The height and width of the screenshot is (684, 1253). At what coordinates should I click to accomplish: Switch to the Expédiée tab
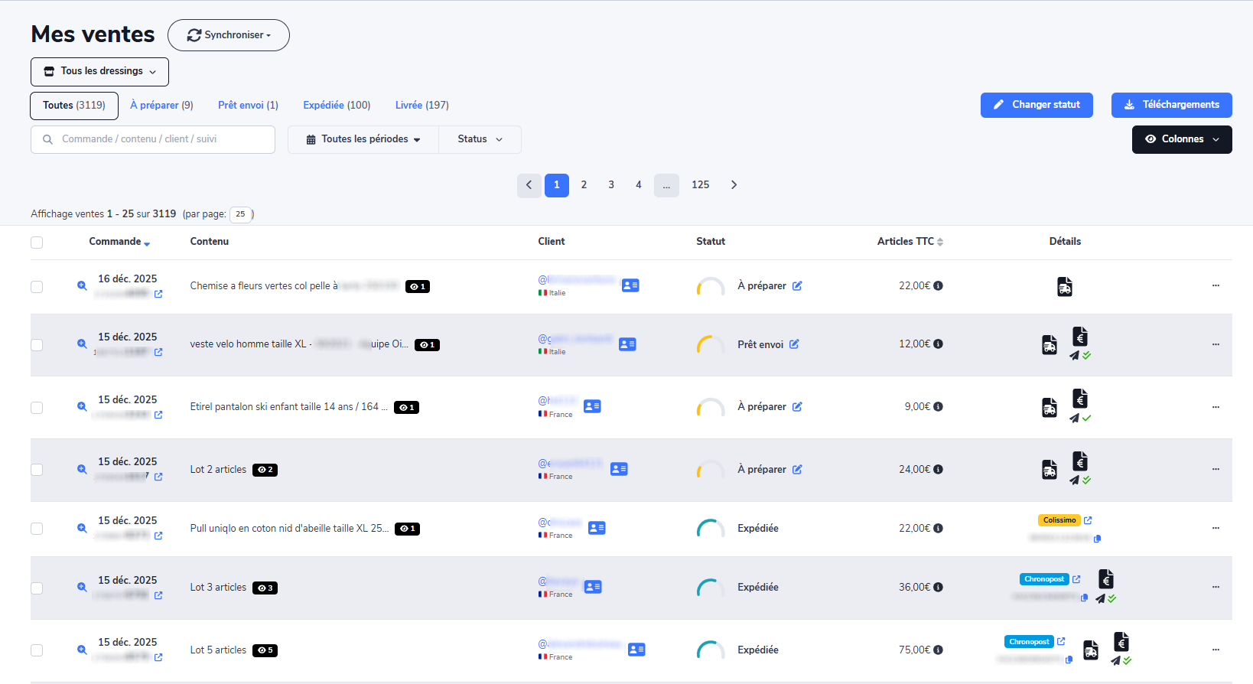click(337, 106)
